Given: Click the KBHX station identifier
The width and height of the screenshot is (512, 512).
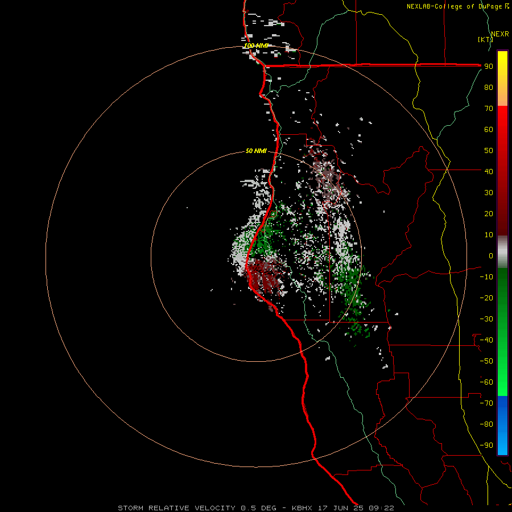Looking at the screenshot, I should pos(302,508).
